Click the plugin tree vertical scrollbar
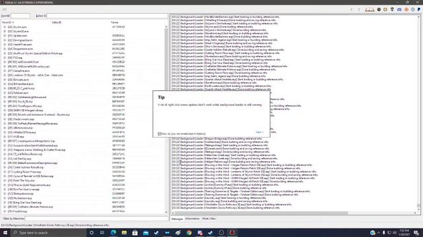 166,120
